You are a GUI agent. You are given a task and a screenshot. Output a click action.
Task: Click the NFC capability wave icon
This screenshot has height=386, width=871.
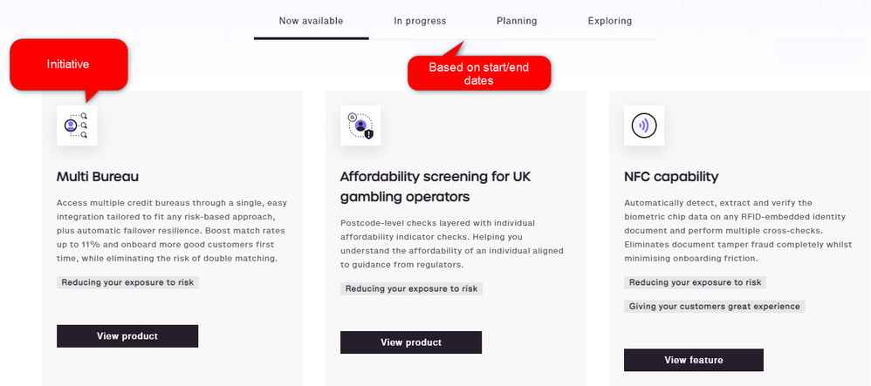[x=644, y=125]
